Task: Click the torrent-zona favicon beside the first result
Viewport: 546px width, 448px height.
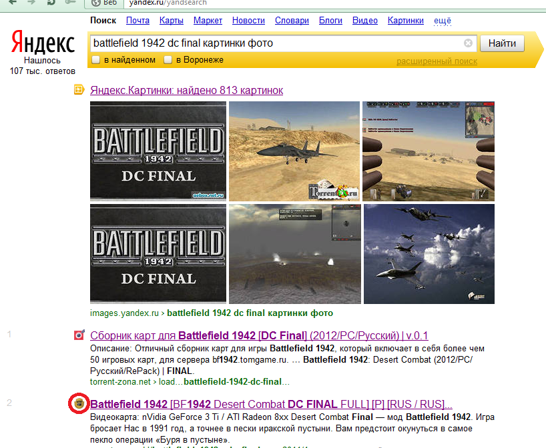Action: [79, 335]
